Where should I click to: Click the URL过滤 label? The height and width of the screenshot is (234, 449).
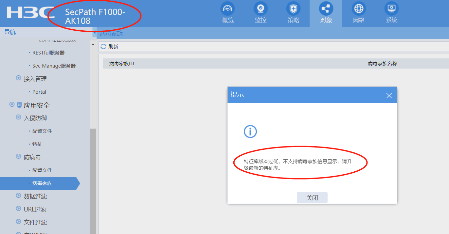pyautogui.click(x=35, y=209)
